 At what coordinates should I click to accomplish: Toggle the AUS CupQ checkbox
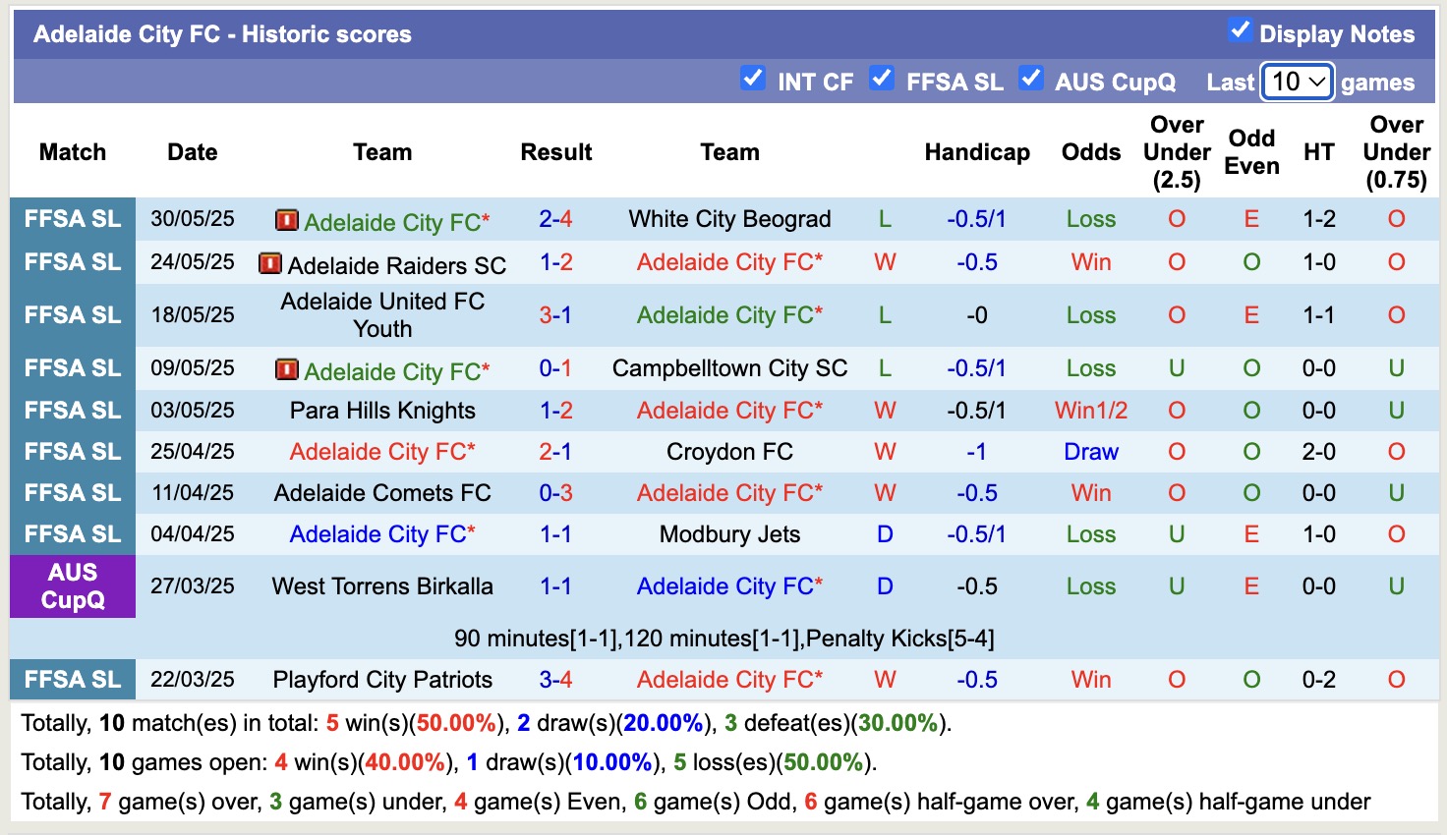pos(1031,78)
